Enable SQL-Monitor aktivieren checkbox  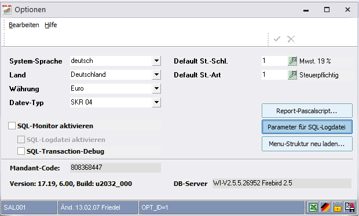coord(12,126)
